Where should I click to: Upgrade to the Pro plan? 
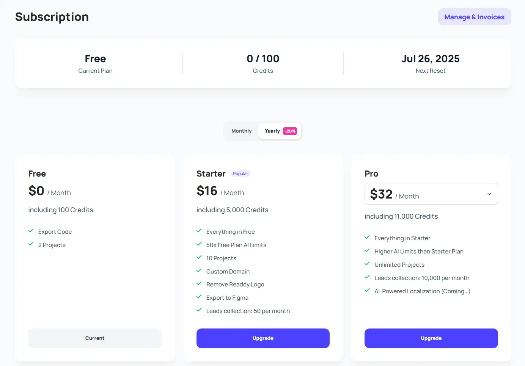[431, 338]
